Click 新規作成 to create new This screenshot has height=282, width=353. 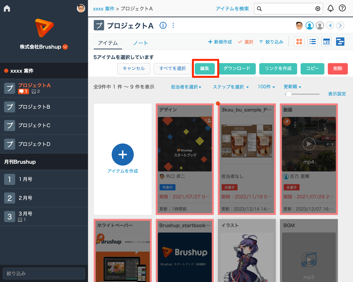point(220,42)
